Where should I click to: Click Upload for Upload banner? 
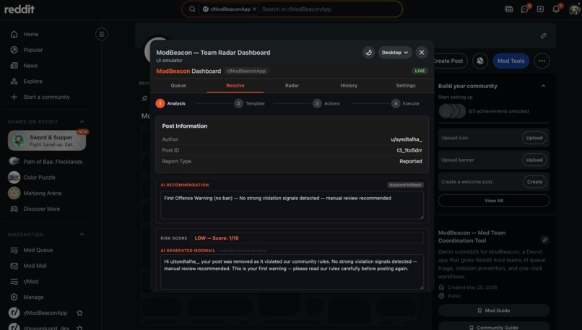tap(534, 160)
